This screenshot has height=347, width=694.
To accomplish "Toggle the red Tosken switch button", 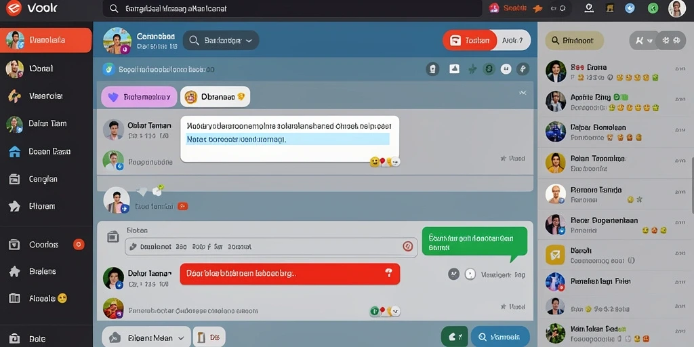I will point(470,41).
